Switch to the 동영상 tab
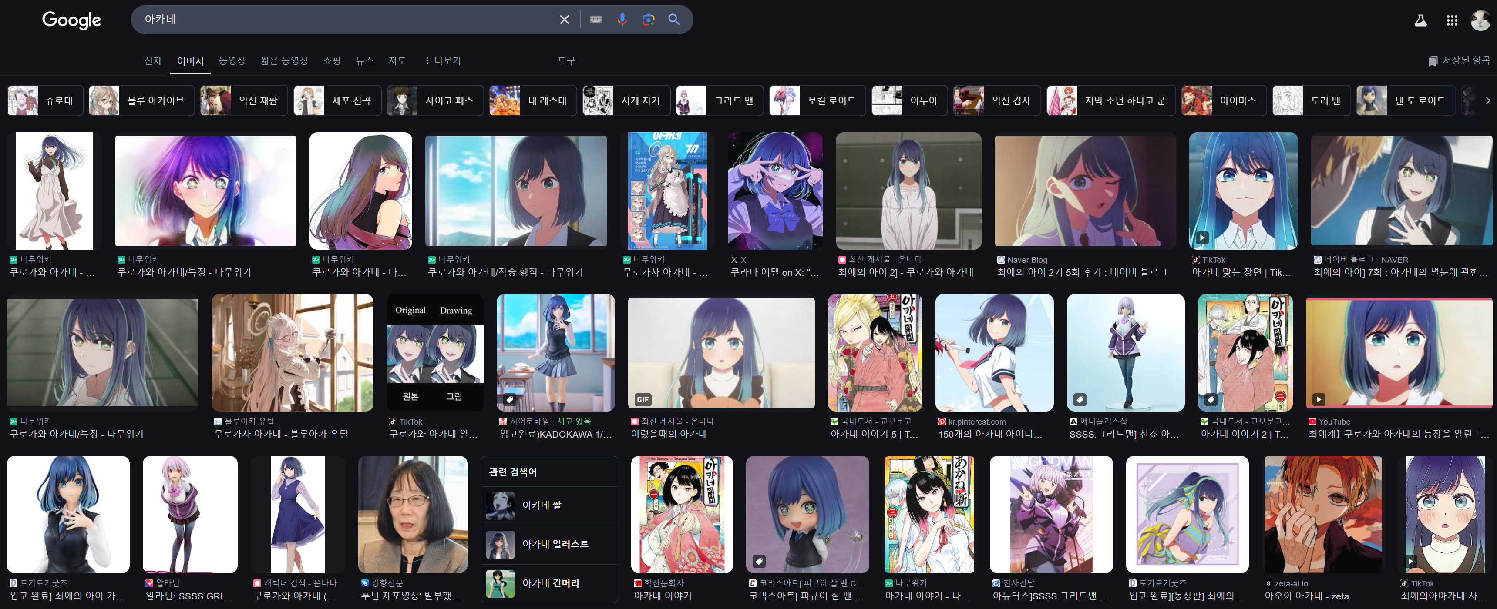This screenshot has height=609, width=1497. pos(232,60)
